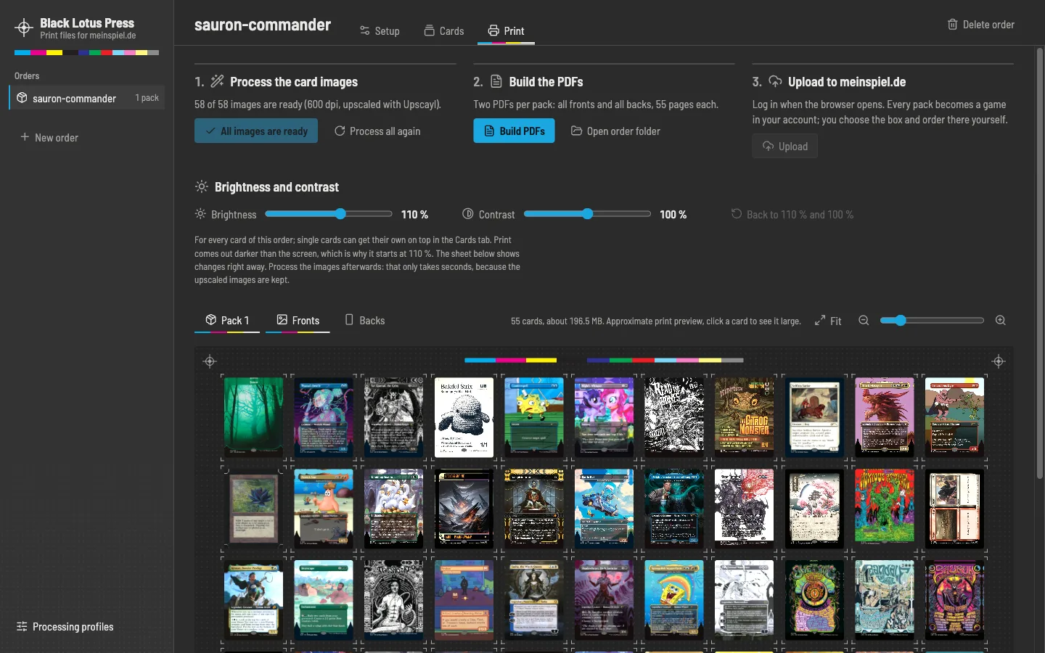Screen dimensions: 1045x653
Task: Click the zoom in magnifier icon
Action: point(1001,321)
